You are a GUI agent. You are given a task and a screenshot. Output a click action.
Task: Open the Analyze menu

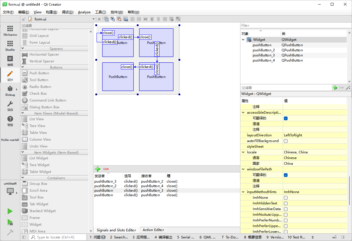click(x=84, y=12)
